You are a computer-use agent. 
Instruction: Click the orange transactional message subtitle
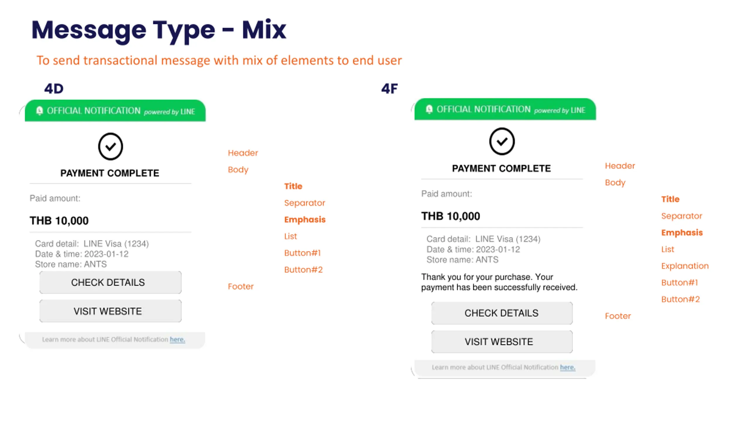point(219,60)
